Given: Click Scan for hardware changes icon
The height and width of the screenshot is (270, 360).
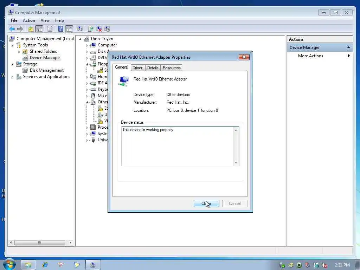Looking at the screenshot, I should point(80,29).
